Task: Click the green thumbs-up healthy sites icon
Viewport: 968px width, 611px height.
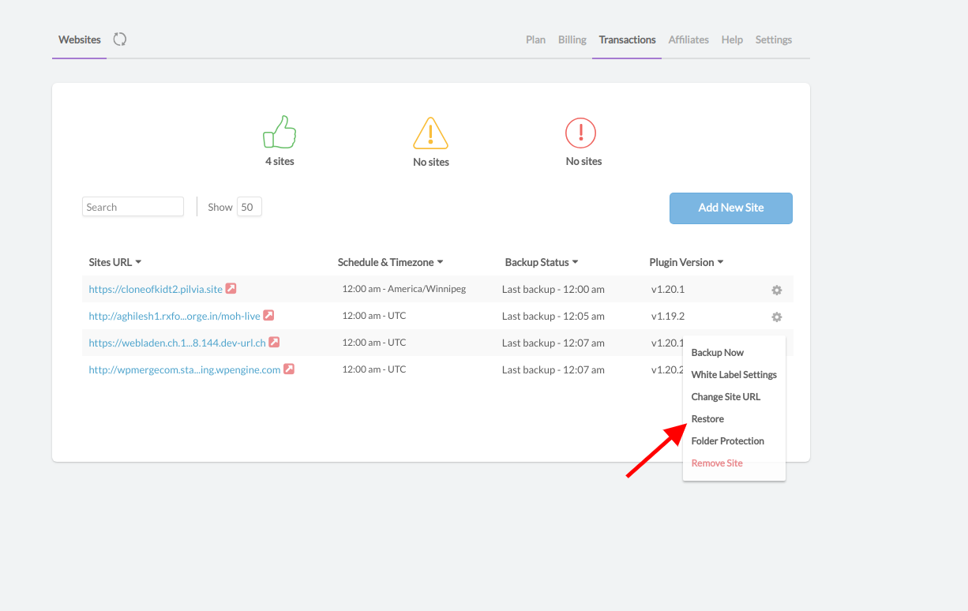Action: click(x=279, y=131)
